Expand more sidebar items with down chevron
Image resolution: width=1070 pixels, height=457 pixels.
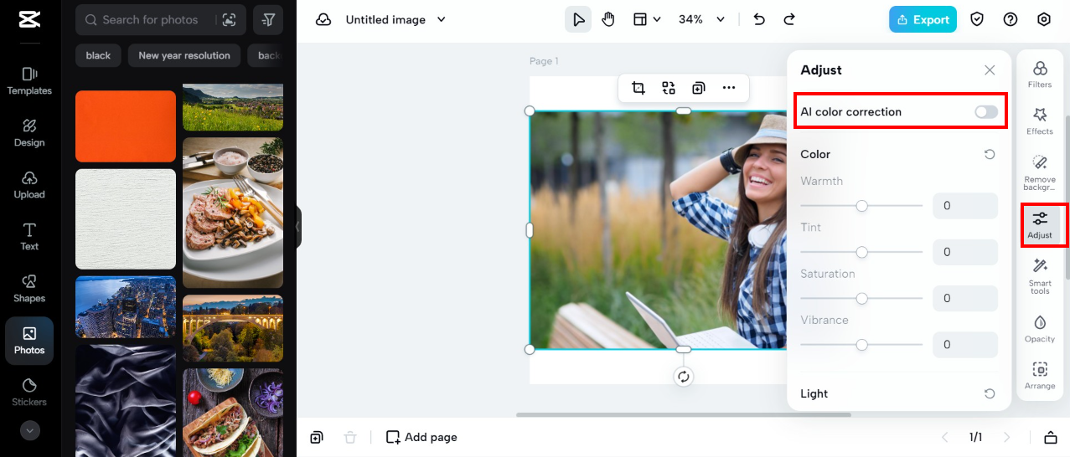tap(30, 430)
